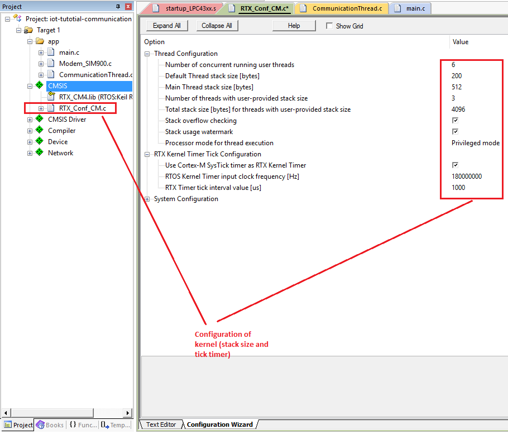Screen dimensions: 508x434
Task: Click the Collapse All button
Action: [217, 26]
